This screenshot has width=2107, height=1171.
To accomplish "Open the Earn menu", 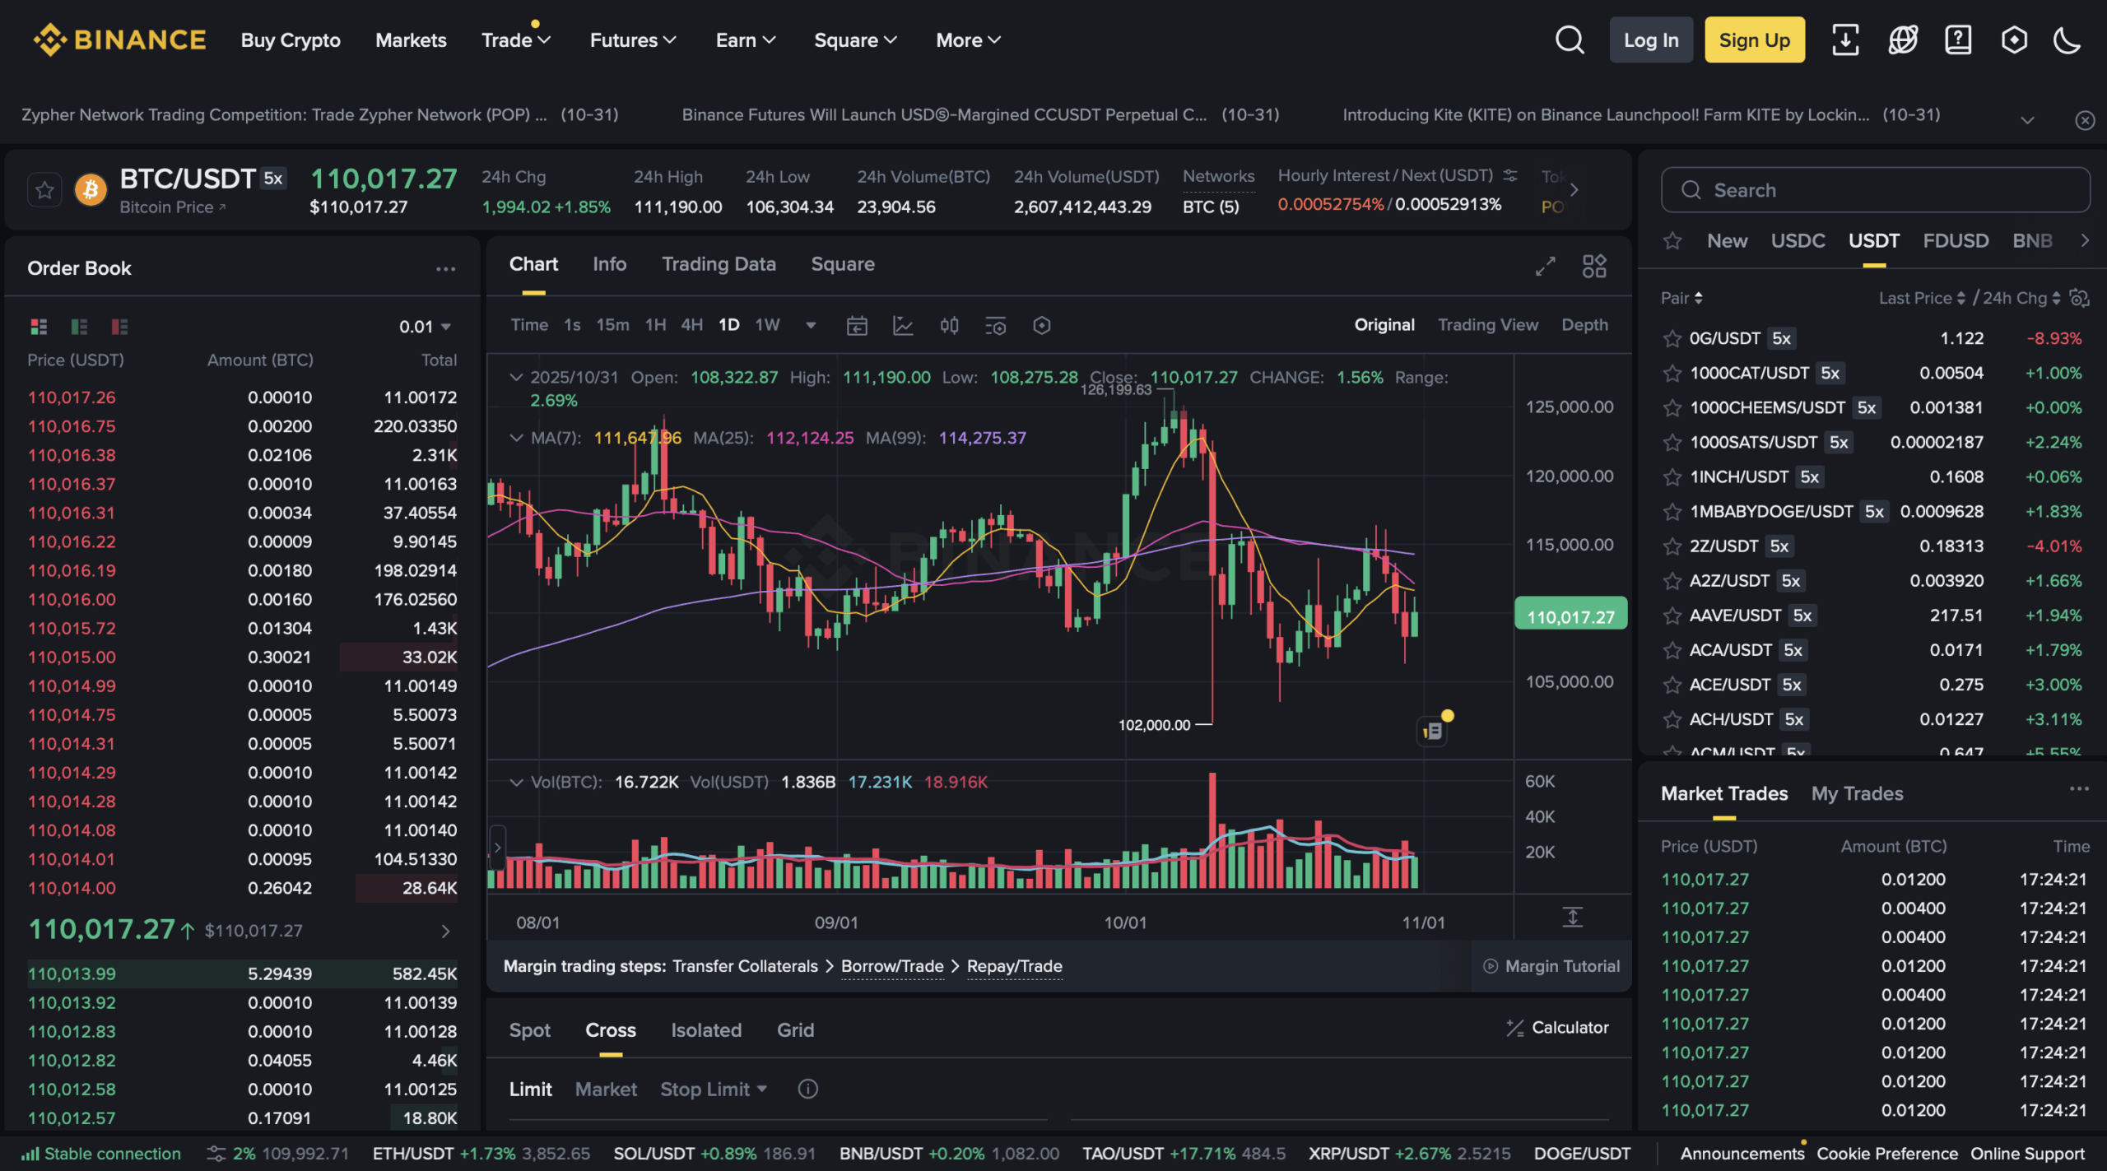I will (x=745, y=39).
